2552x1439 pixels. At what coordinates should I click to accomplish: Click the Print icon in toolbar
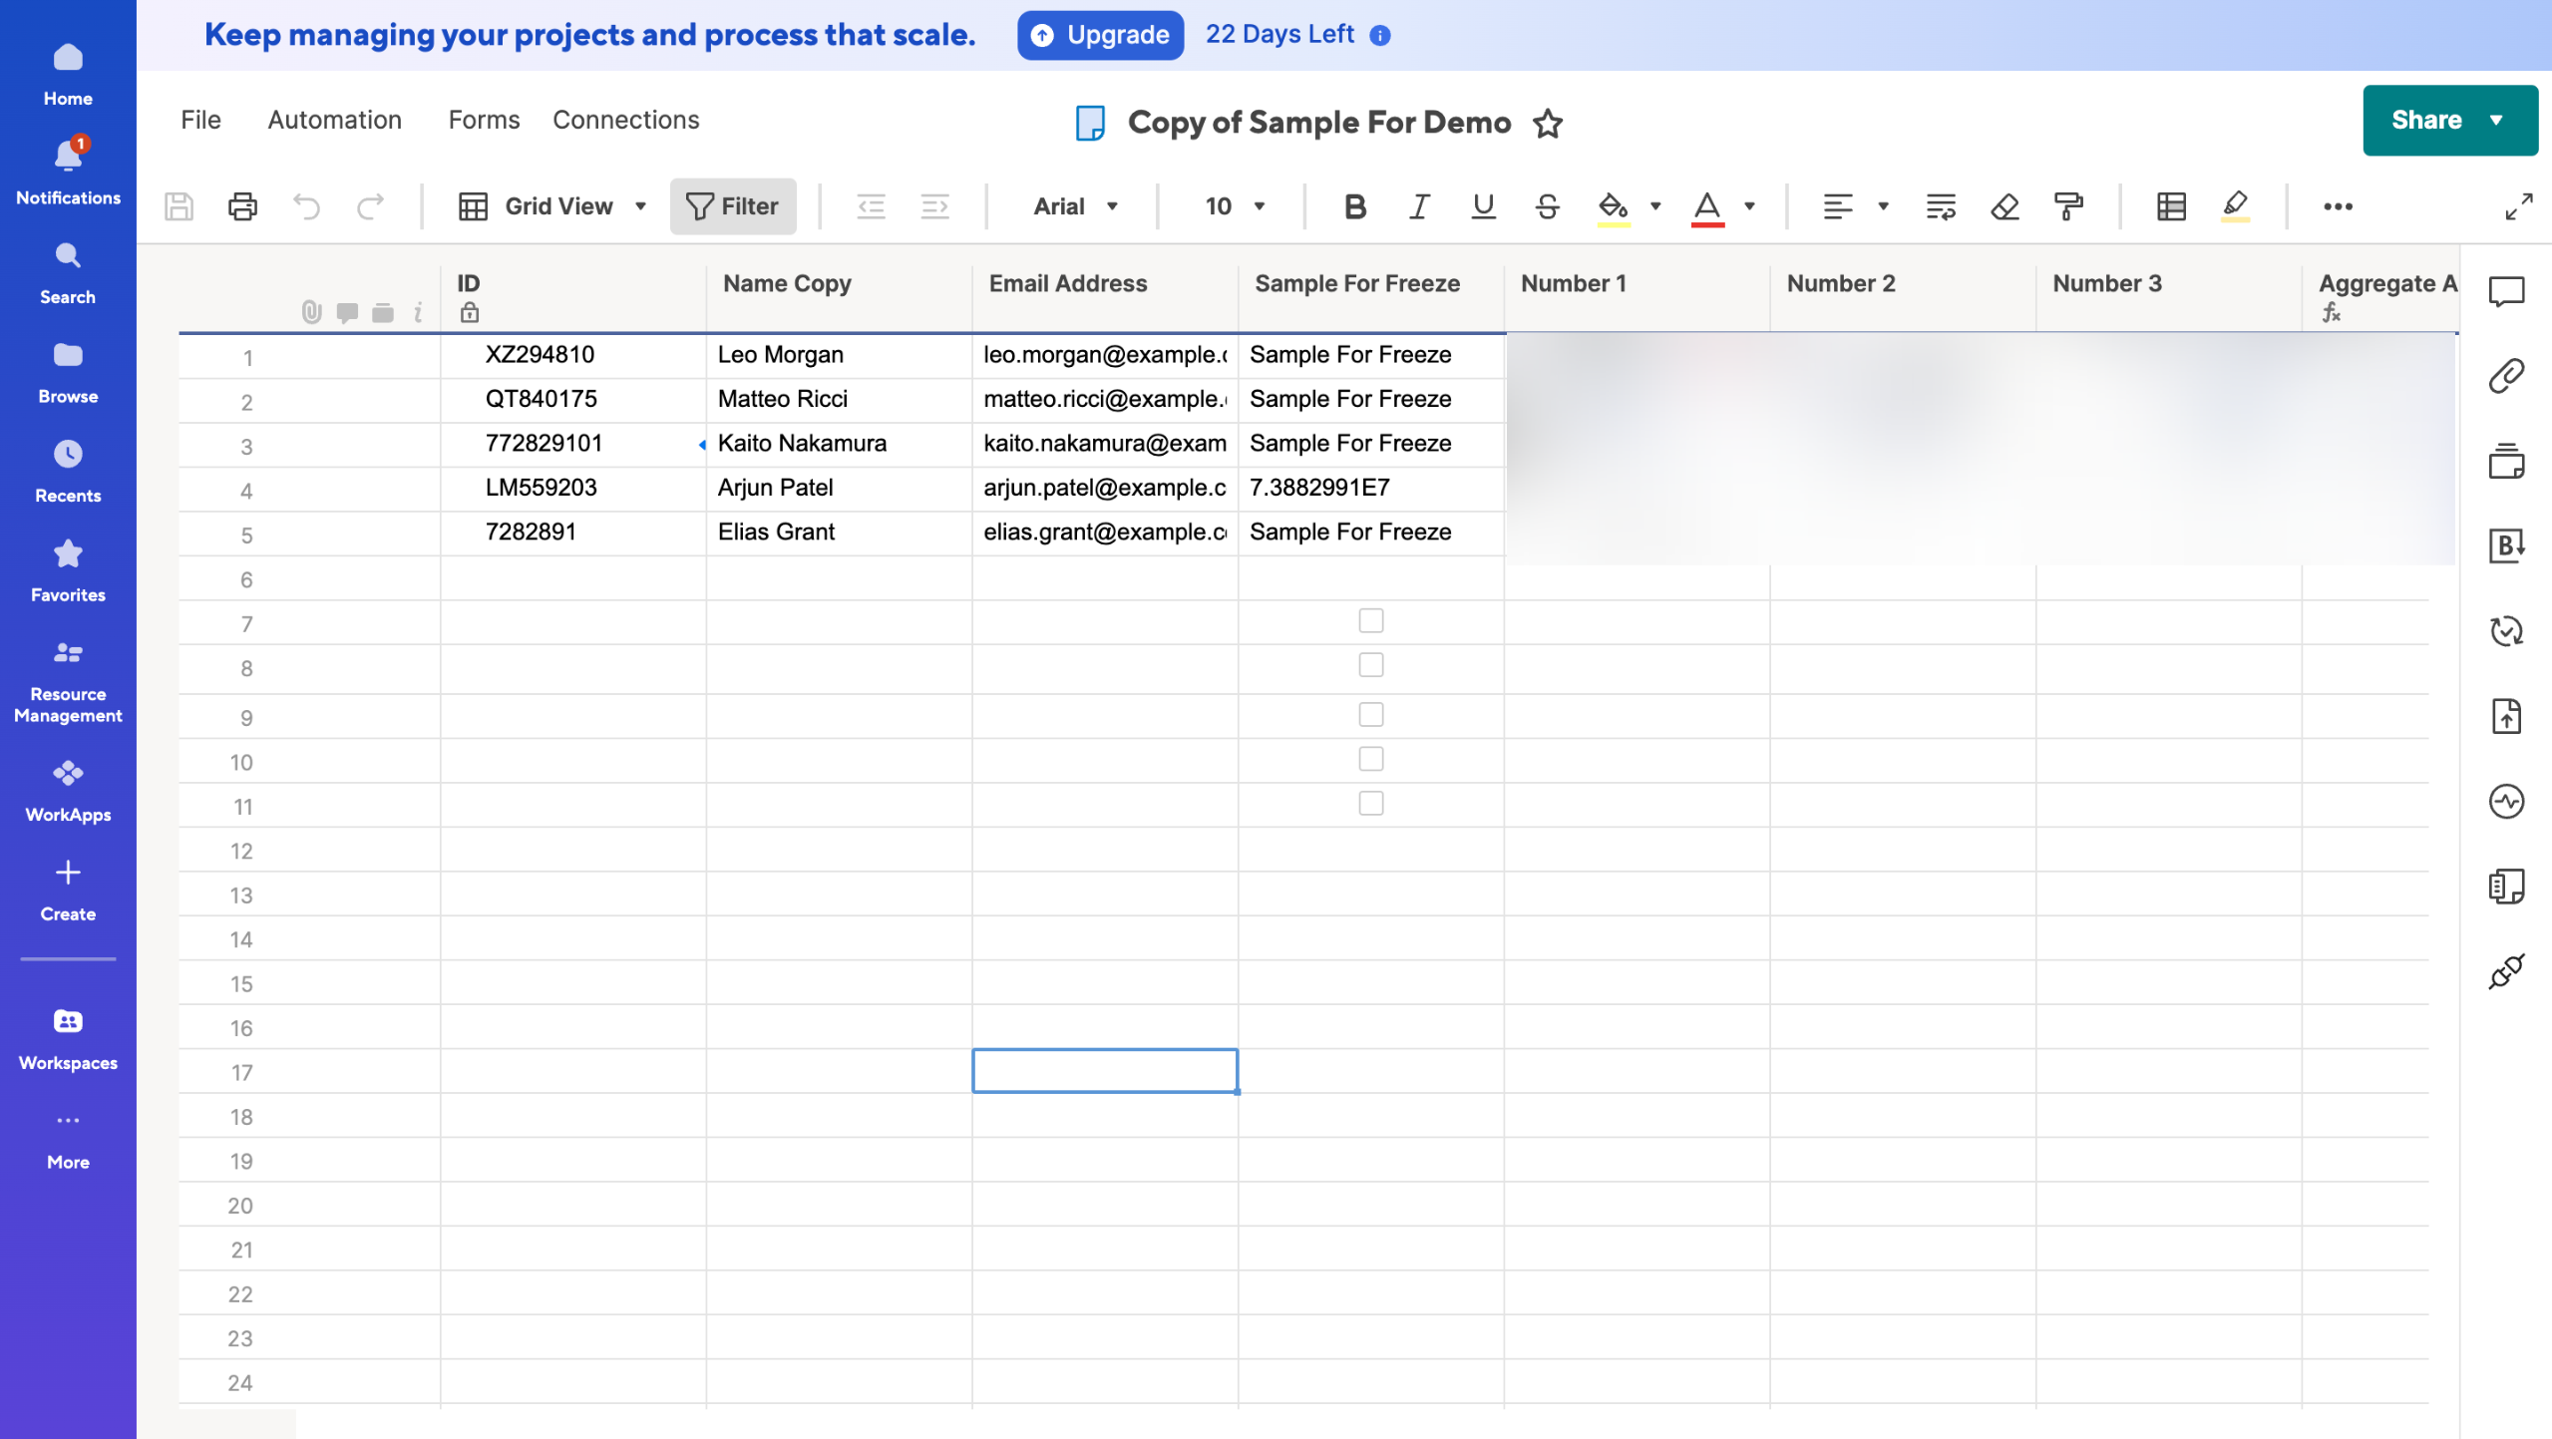[x=242, y=206]
